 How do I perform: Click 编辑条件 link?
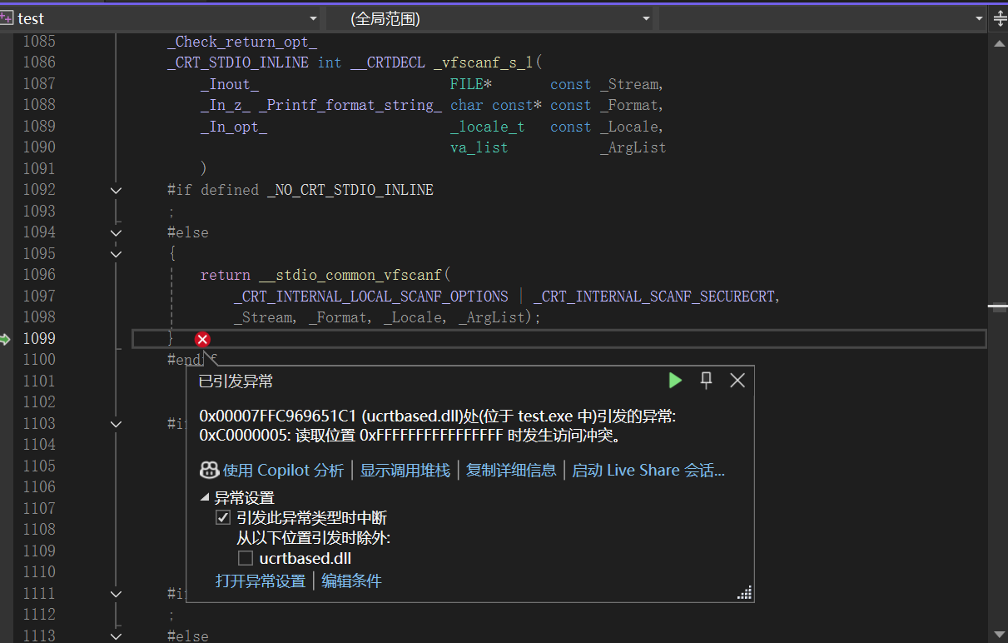352,581
